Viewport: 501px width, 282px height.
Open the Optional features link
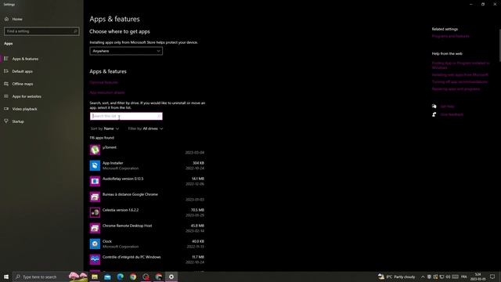103,82
